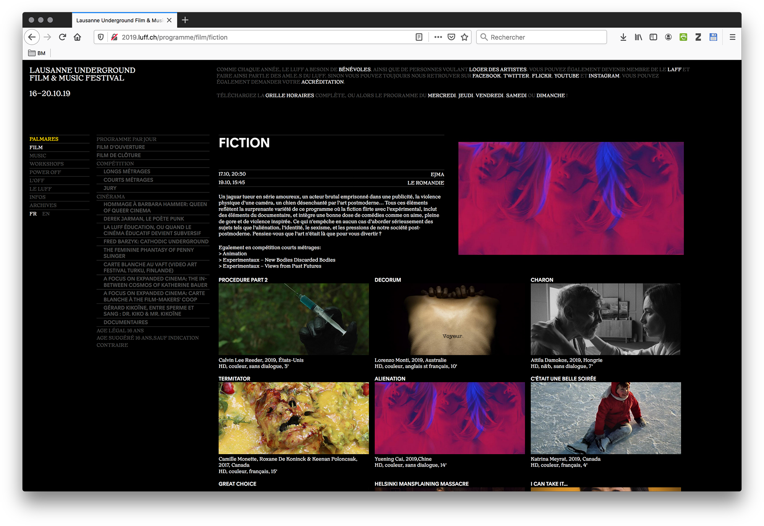Open the MERCREDI programme link
The image size is (764, 526).
point(442,95)
